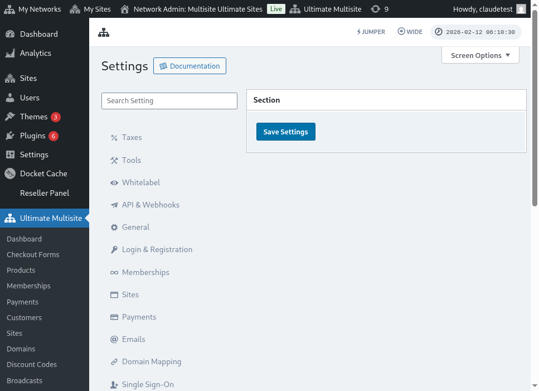Open Reseller Panel menu item

coord(45,193)
